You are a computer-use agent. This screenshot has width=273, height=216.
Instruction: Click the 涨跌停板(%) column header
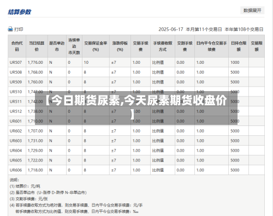(120, 46)
